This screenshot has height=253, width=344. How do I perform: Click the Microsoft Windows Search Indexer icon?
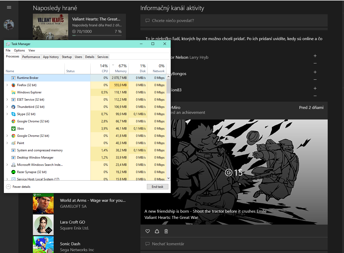click(x=13, y=165)
